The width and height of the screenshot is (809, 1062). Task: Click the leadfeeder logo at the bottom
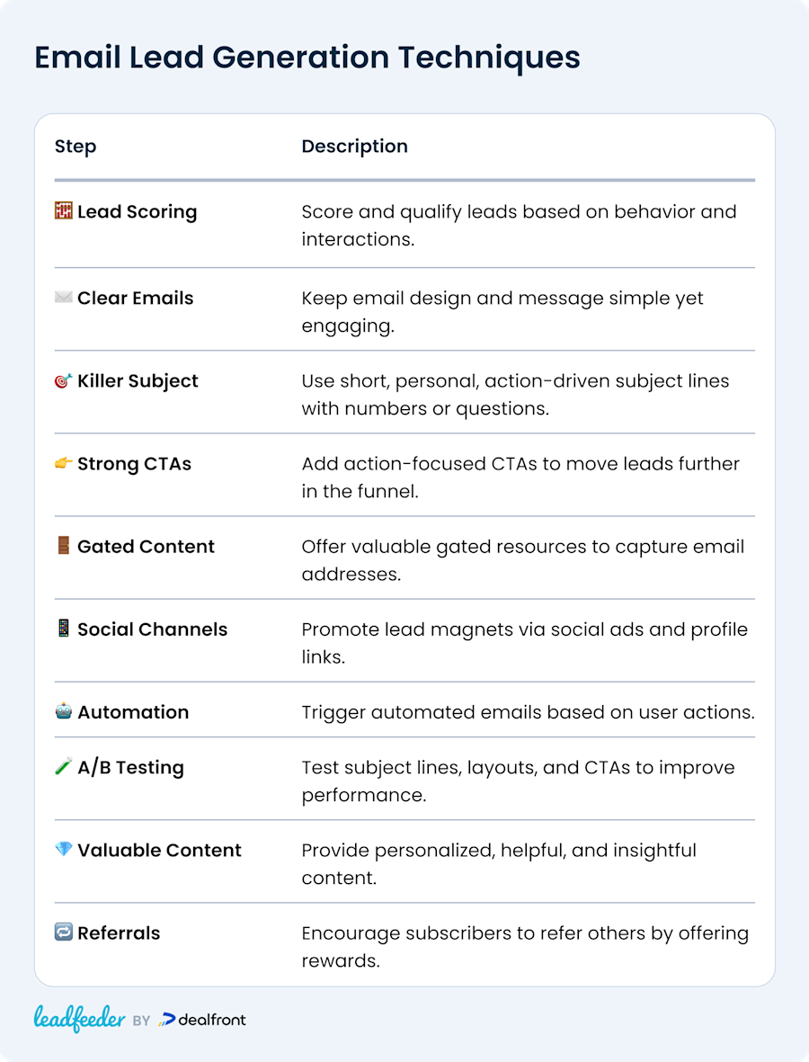click(x=80, y=1019)
